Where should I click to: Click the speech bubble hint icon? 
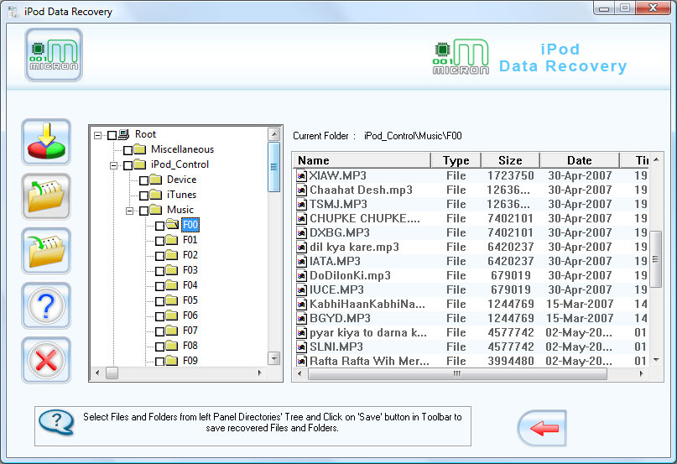[56, 422]
